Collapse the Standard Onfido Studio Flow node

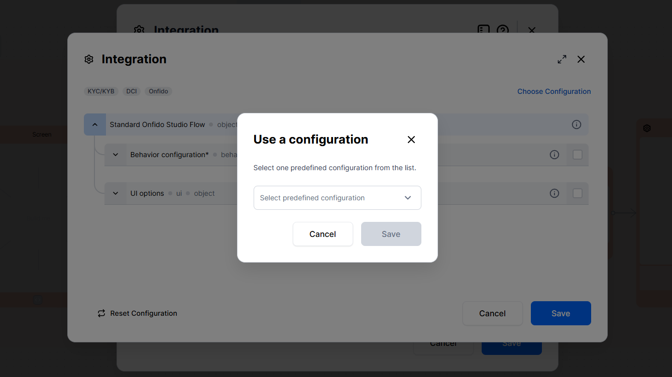point(95,124)
